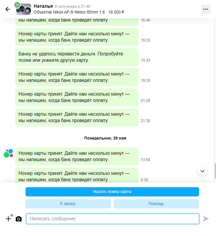
Task: Open Наталья's profile name in header
Action: pyautogui.click(x=43, y=6)
